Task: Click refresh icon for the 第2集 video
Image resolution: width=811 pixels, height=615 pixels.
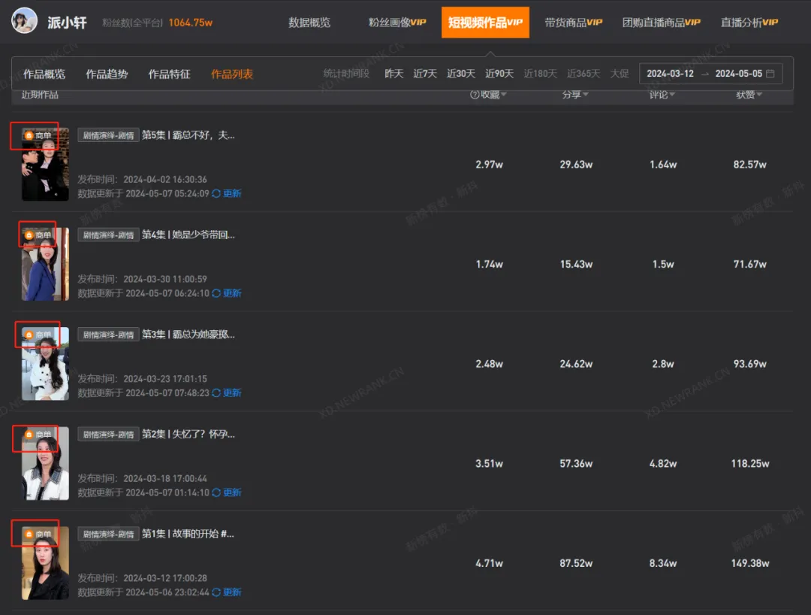Action: 216,492
